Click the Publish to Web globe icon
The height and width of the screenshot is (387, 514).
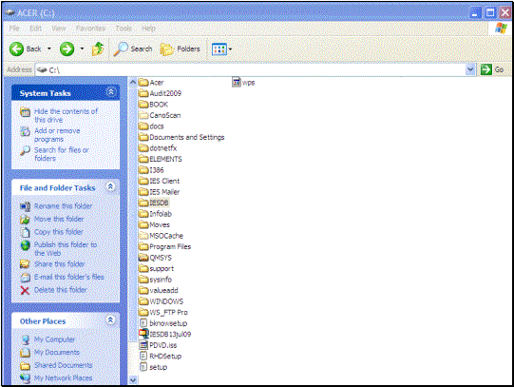pyautogui.click(x=26, y=245)
